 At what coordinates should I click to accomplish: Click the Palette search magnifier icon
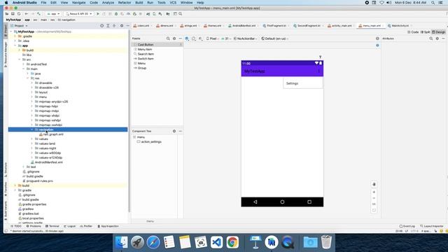click(168, 38)
